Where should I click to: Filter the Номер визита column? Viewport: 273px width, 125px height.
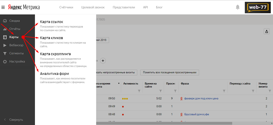point(270,91)
